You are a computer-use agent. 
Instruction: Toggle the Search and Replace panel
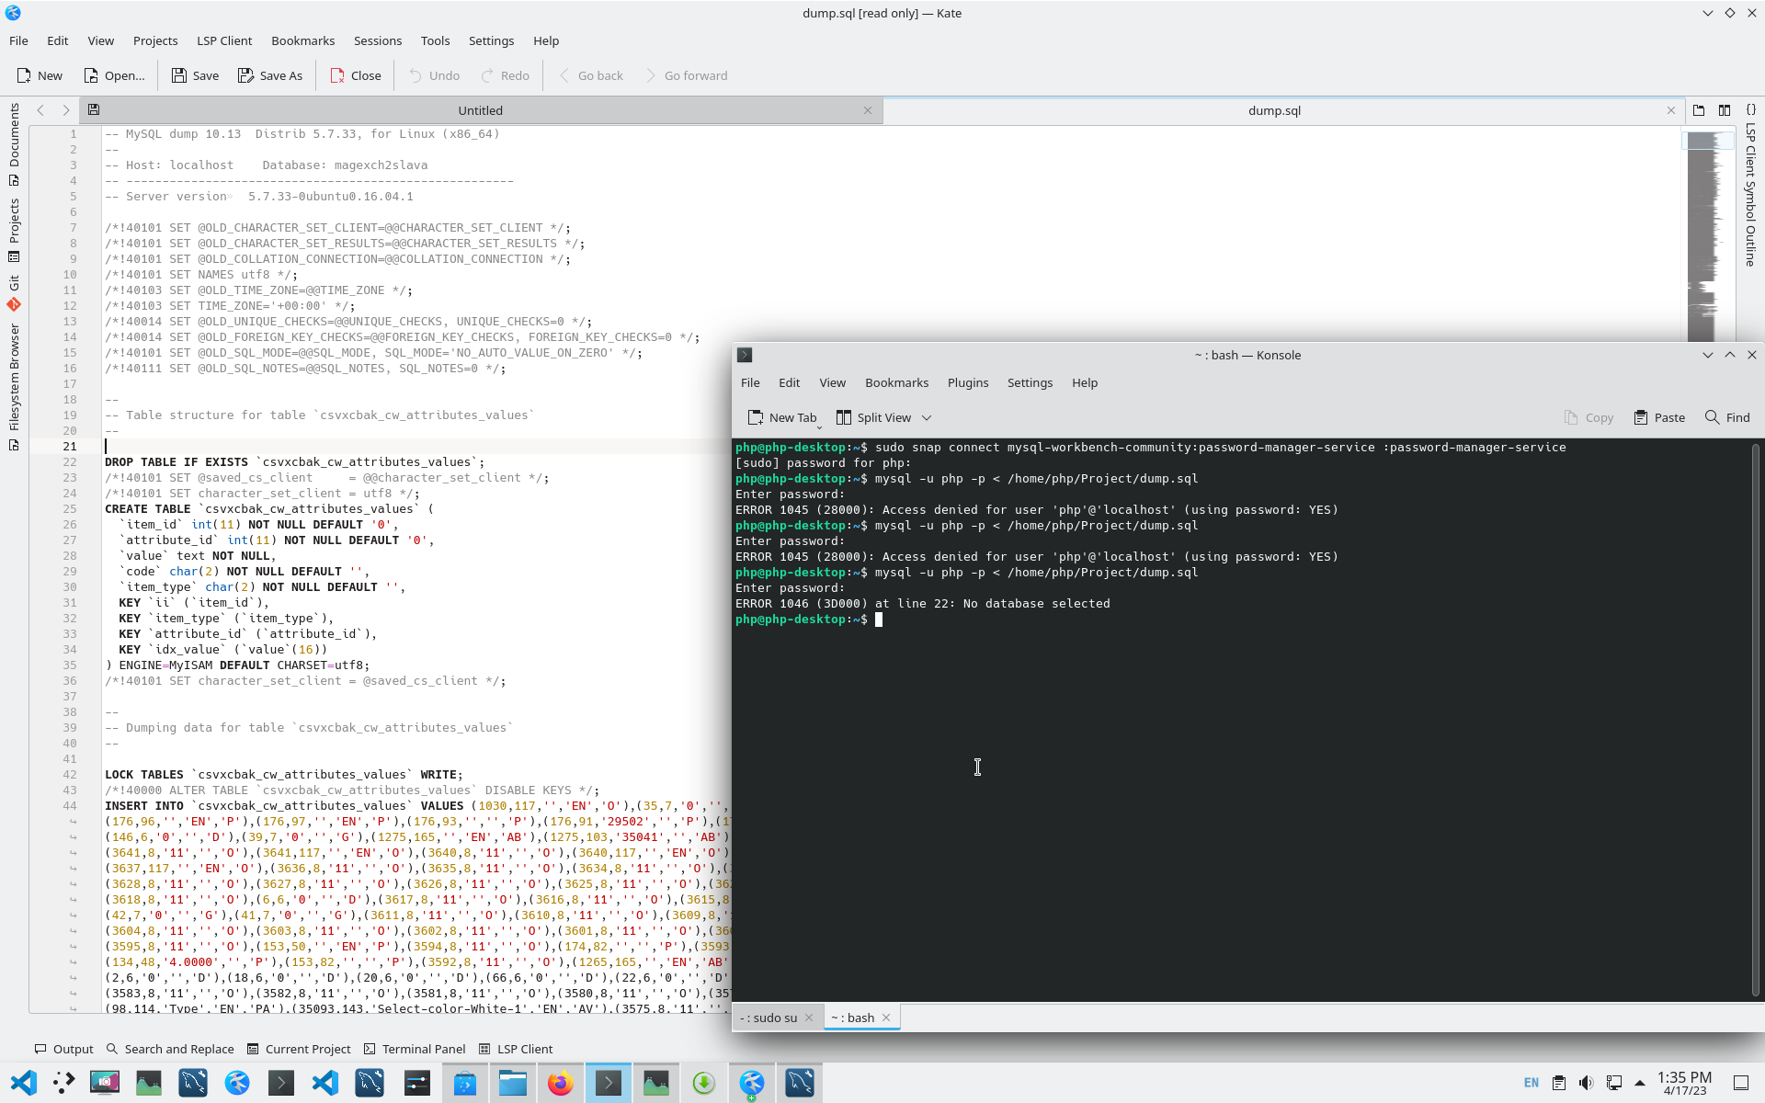(x=170, y=1049)
